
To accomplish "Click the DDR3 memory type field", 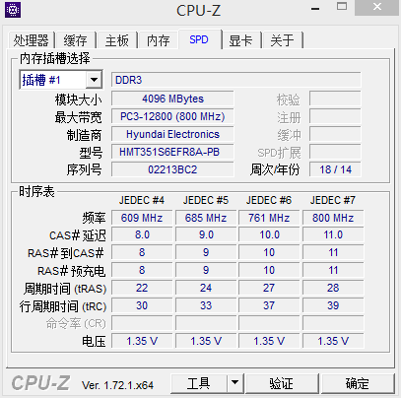I will pyautogui.click(x=235, y=80).
